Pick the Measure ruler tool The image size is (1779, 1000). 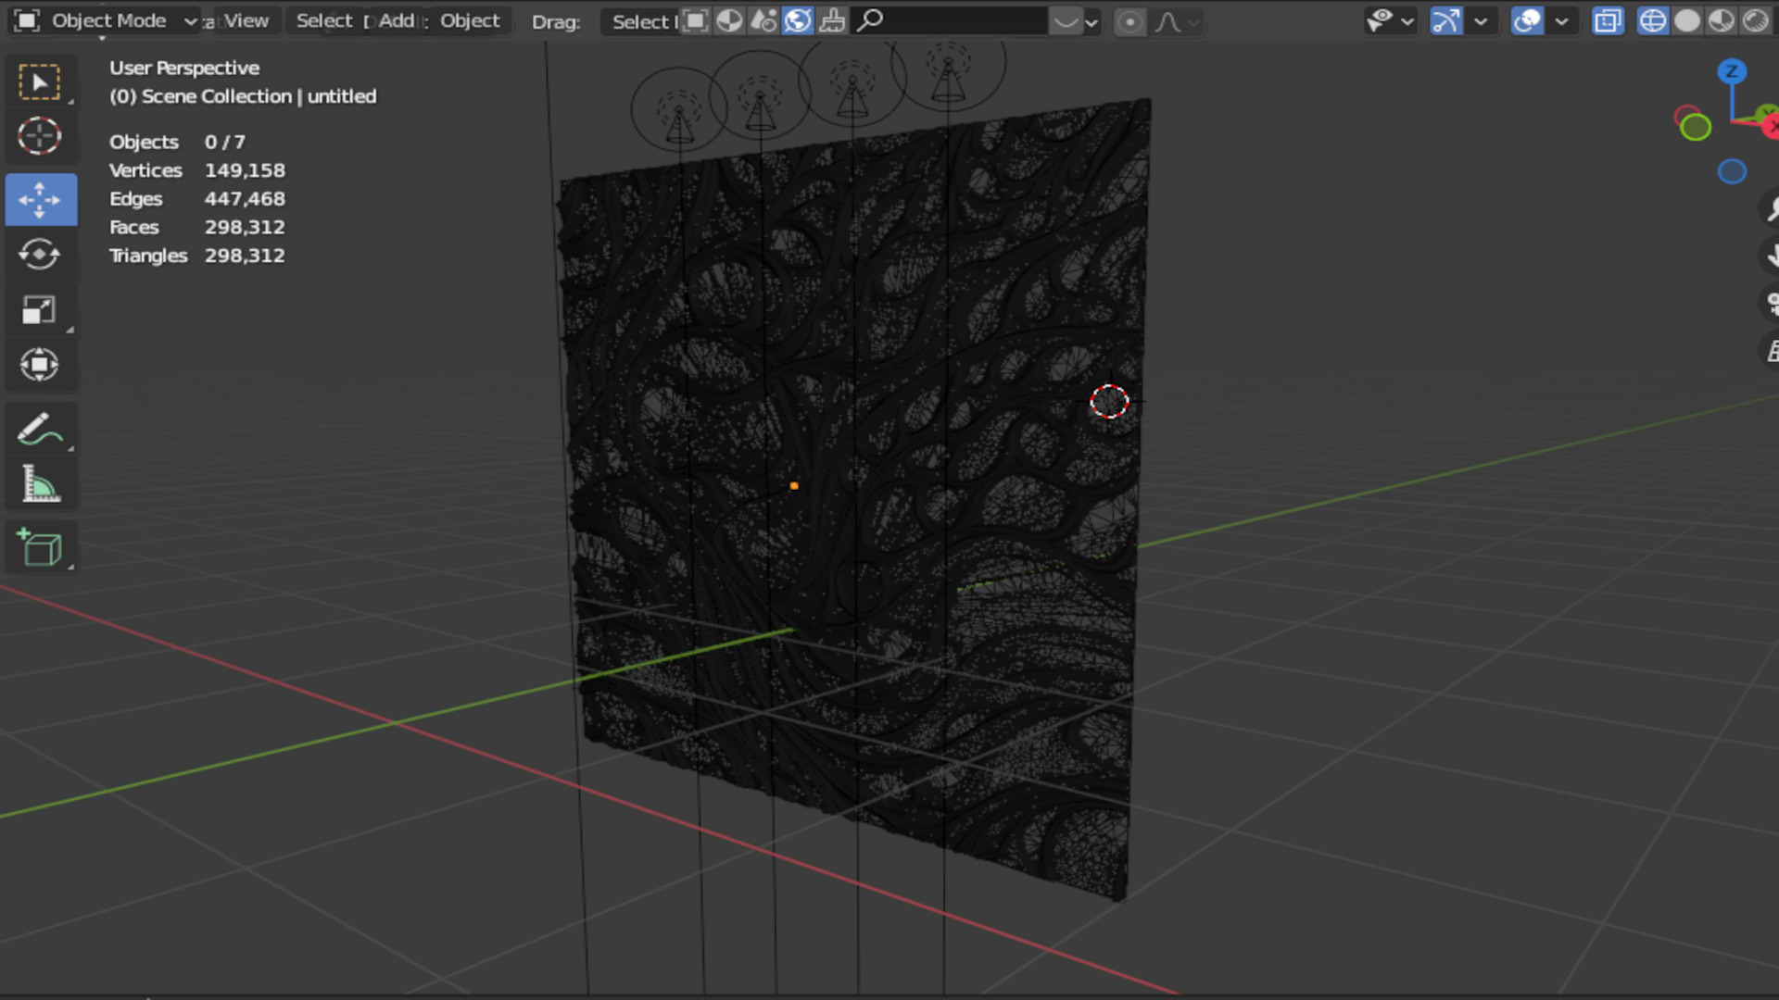tap(40, 484)
